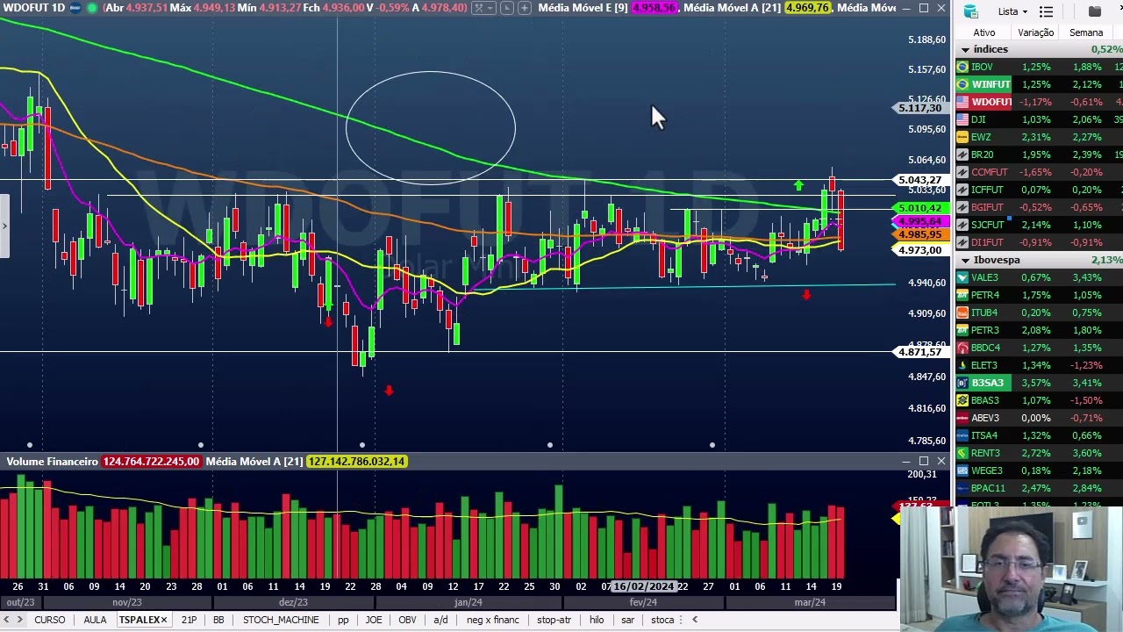This screenshot has height=632, width=1123.
Task: Click the chart title timeframe 1D label
Action: point(58,8)
